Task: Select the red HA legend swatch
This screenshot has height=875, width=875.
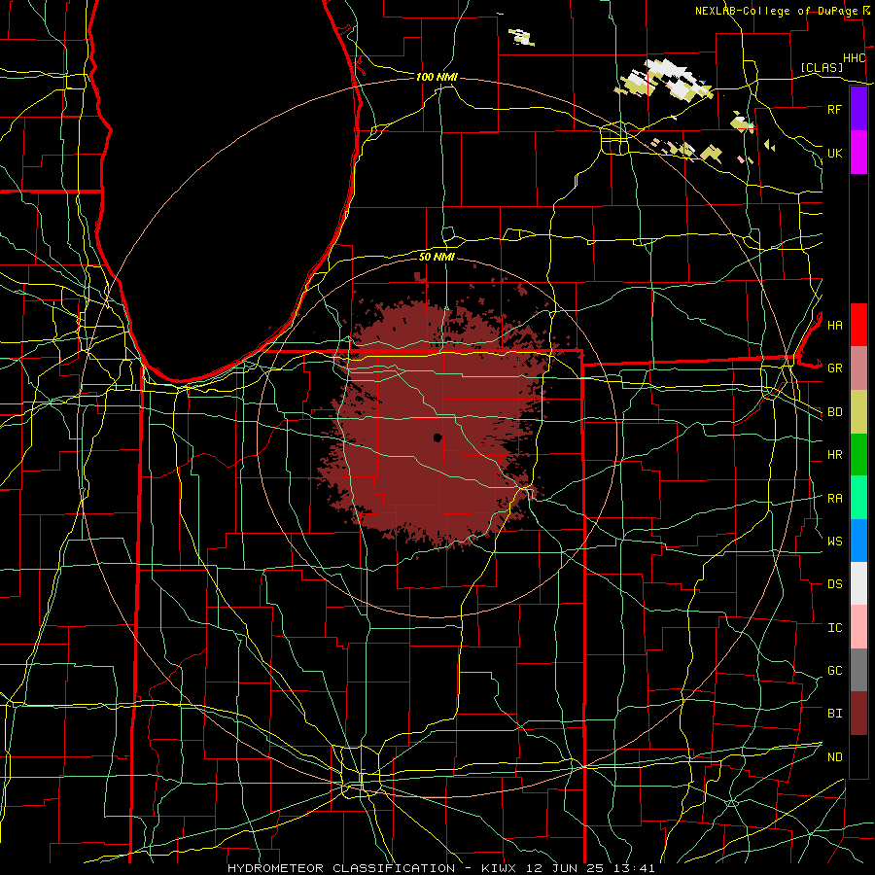Action: click(x=858, y=325)
